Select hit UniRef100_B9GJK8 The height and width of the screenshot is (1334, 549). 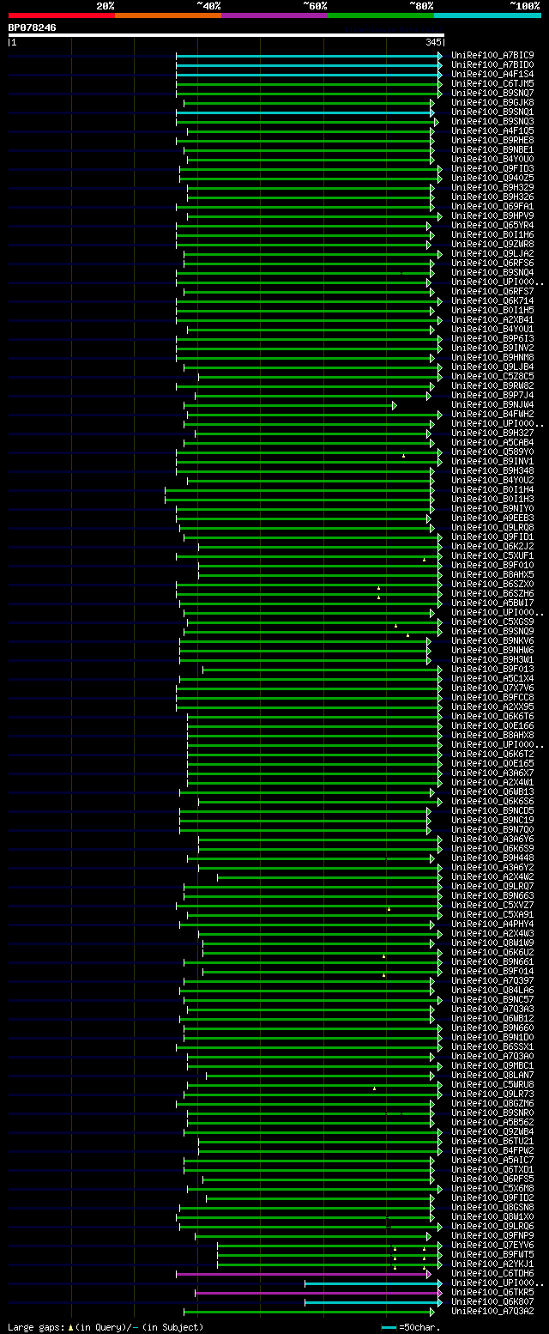492,103
